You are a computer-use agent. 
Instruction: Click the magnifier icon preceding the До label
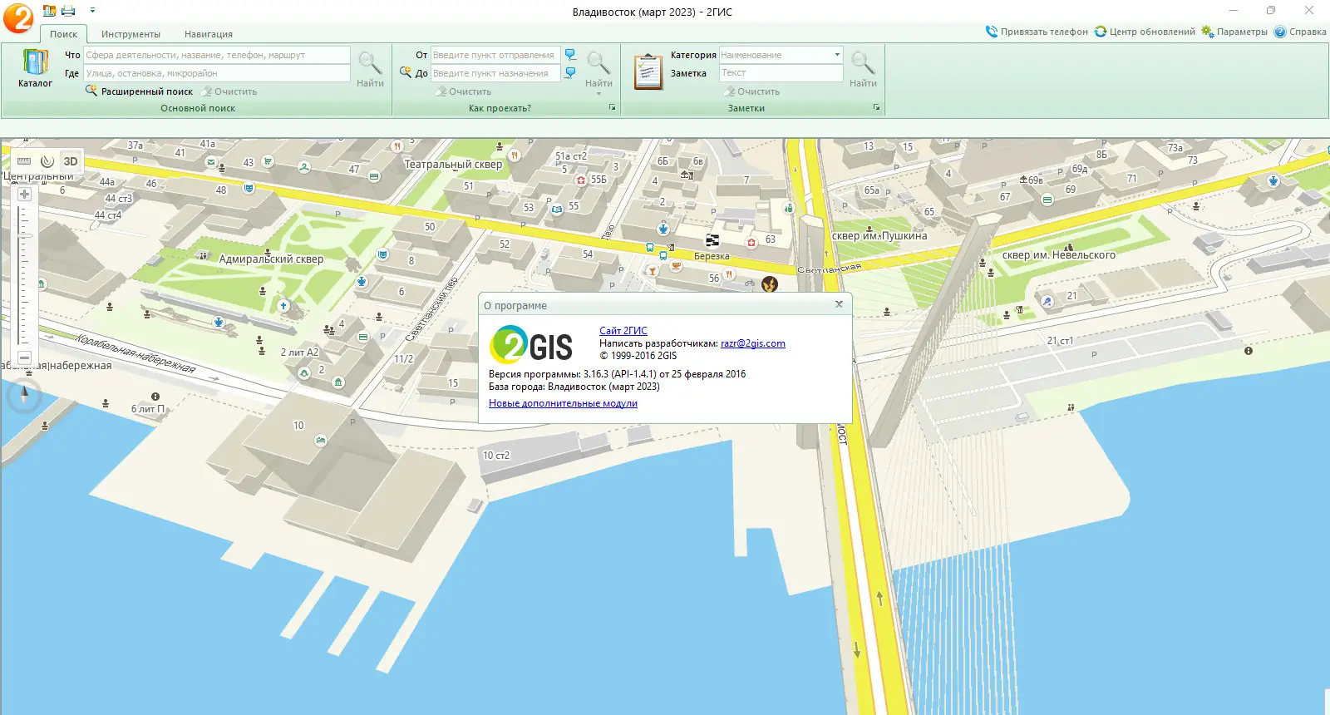pyautogui.click(x=406, y=72)
